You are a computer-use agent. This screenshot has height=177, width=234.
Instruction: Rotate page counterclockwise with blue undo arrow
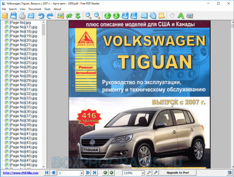[x=41, y=16]
